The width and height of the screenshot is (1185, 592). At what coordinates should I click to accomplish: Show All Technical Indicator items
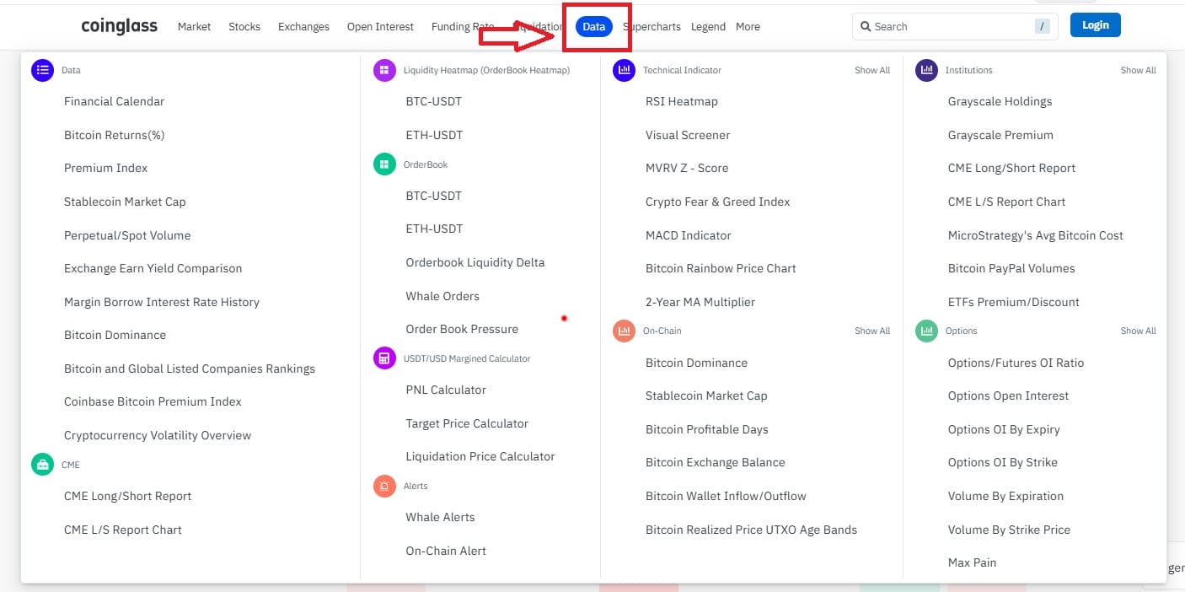point(872,70)
